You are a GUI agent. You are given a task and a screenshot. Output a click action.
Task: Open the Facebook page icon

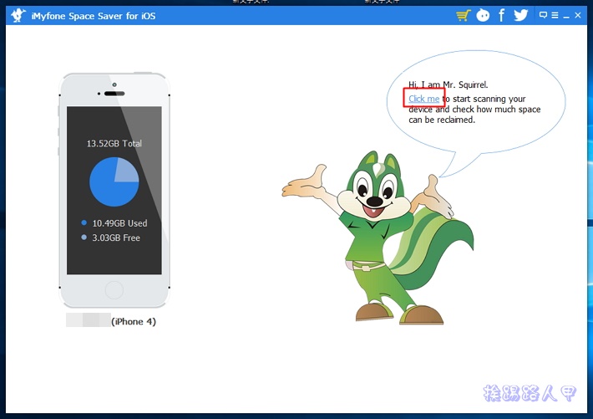point(501,15)
